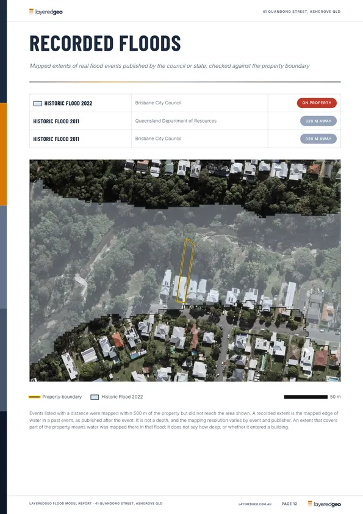This screenshot has width=363, height=514.
Task: Click 'Queensland Department of Resources' cell
Action: pyautogui.click(x=176, y=121)
